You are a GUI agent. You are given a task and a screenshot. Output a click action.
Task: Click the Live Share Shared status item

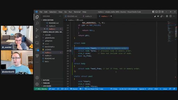click(74, 89)
